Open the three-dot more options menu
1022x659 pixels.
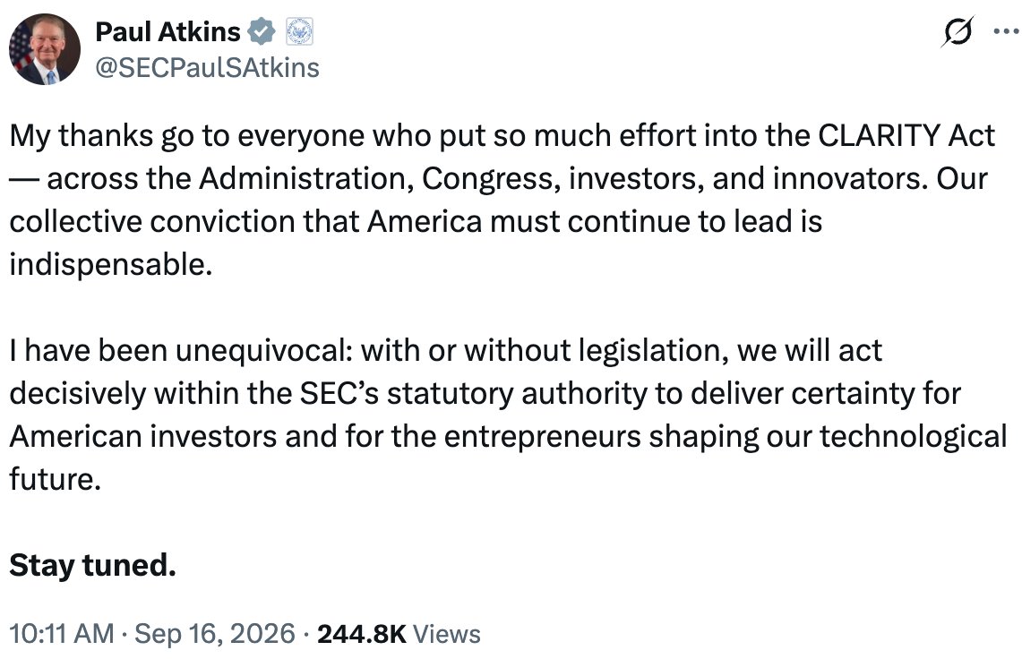click(x=1006, y=31)
